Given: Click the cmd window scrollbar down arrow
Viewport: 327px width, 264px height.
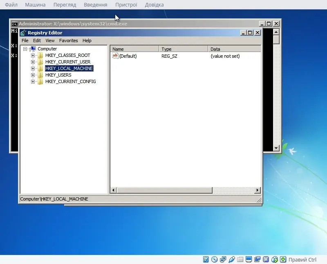Looking at the screenshot, I should pyautogui.click(x=276, y=148).
